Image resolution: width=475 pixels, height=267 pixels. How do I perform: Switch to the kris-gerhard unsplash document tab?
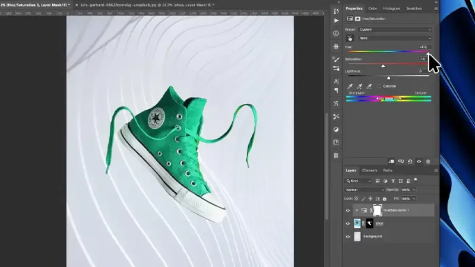[147, 5]
